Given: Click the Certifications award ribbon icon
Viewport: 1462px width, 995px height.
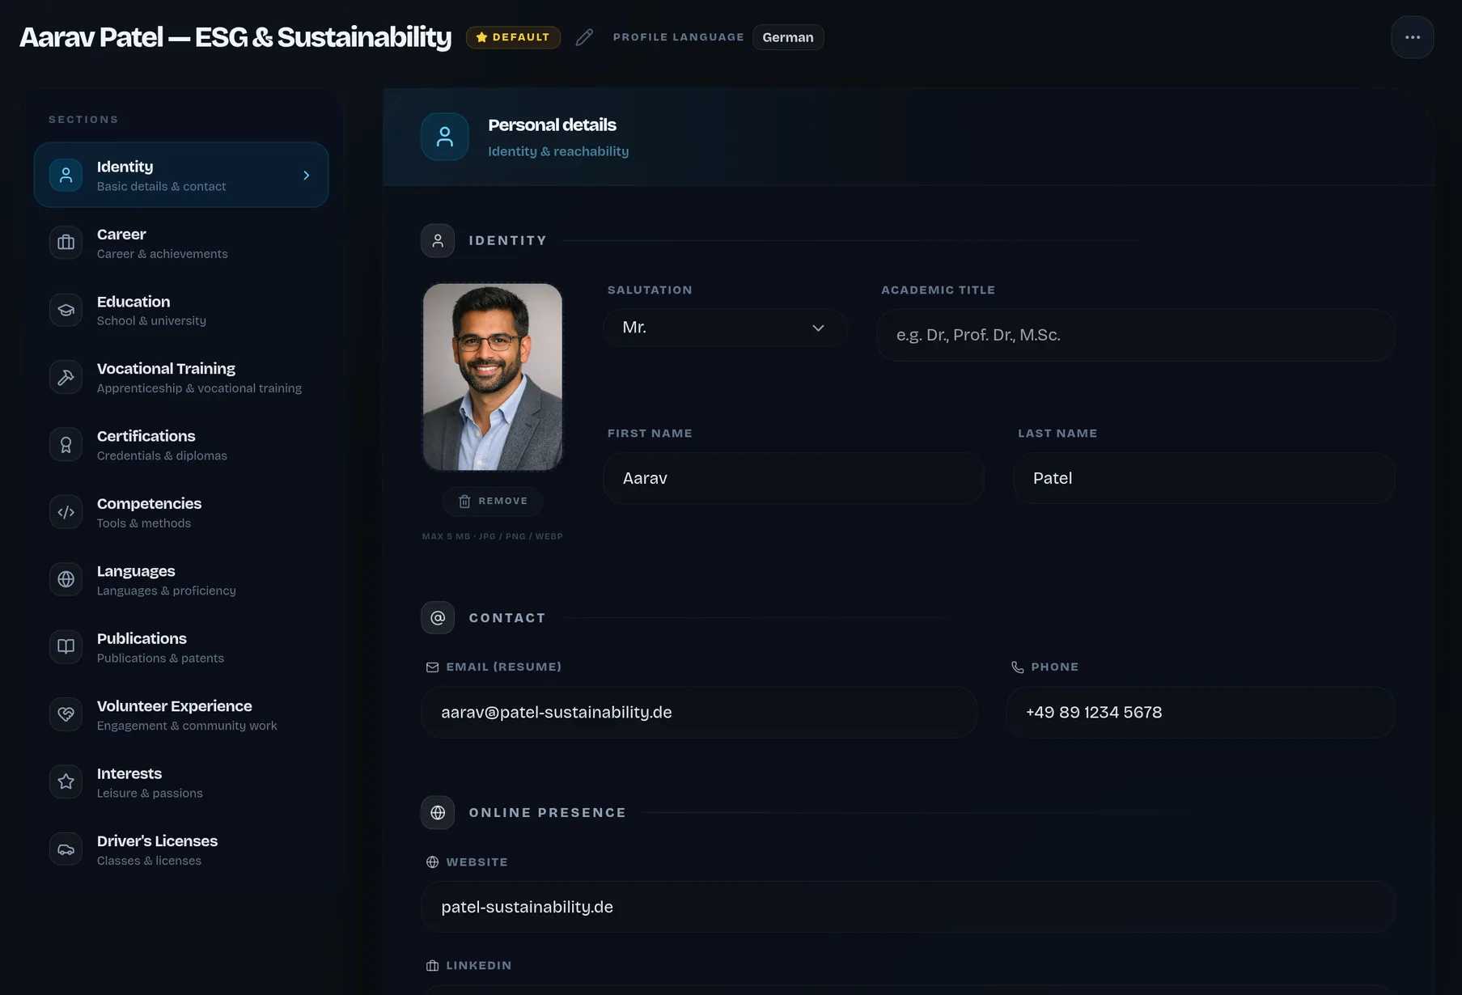Looking at the screenshot, I should pyautogui.click(x=66, y=445).
